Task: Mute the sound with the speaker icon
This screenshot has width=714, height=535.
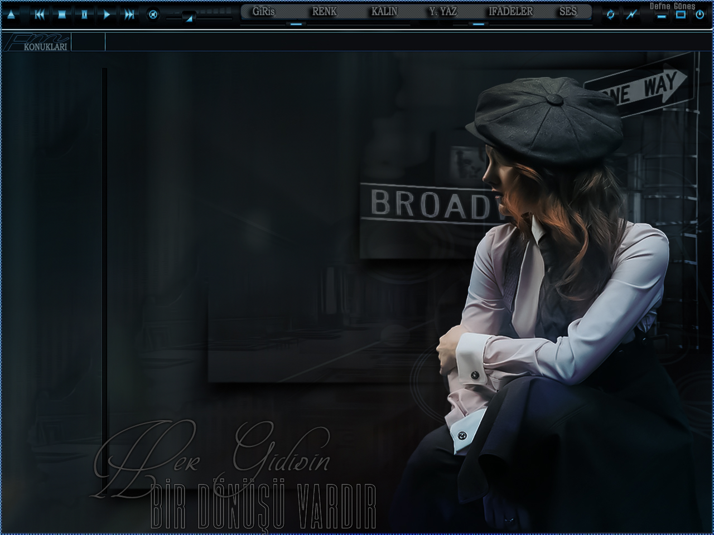Action: pyautogui.click(x=153, y=15)
